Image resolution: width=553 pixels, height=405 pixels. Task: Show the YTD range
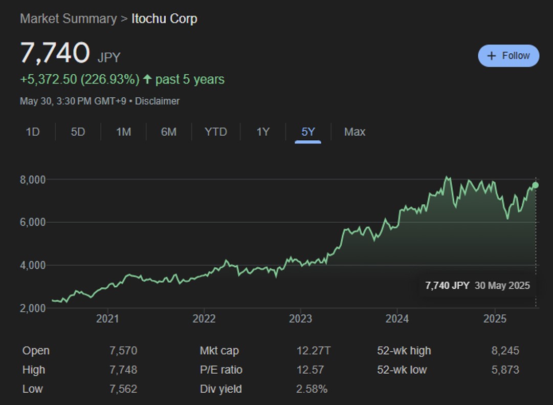(x=216, y=132)
